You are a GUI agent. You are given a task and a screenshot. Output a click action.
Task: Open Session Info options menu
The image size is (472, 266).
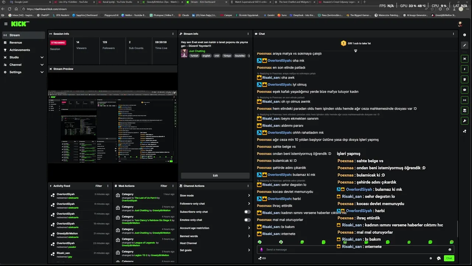pos(173,34)
